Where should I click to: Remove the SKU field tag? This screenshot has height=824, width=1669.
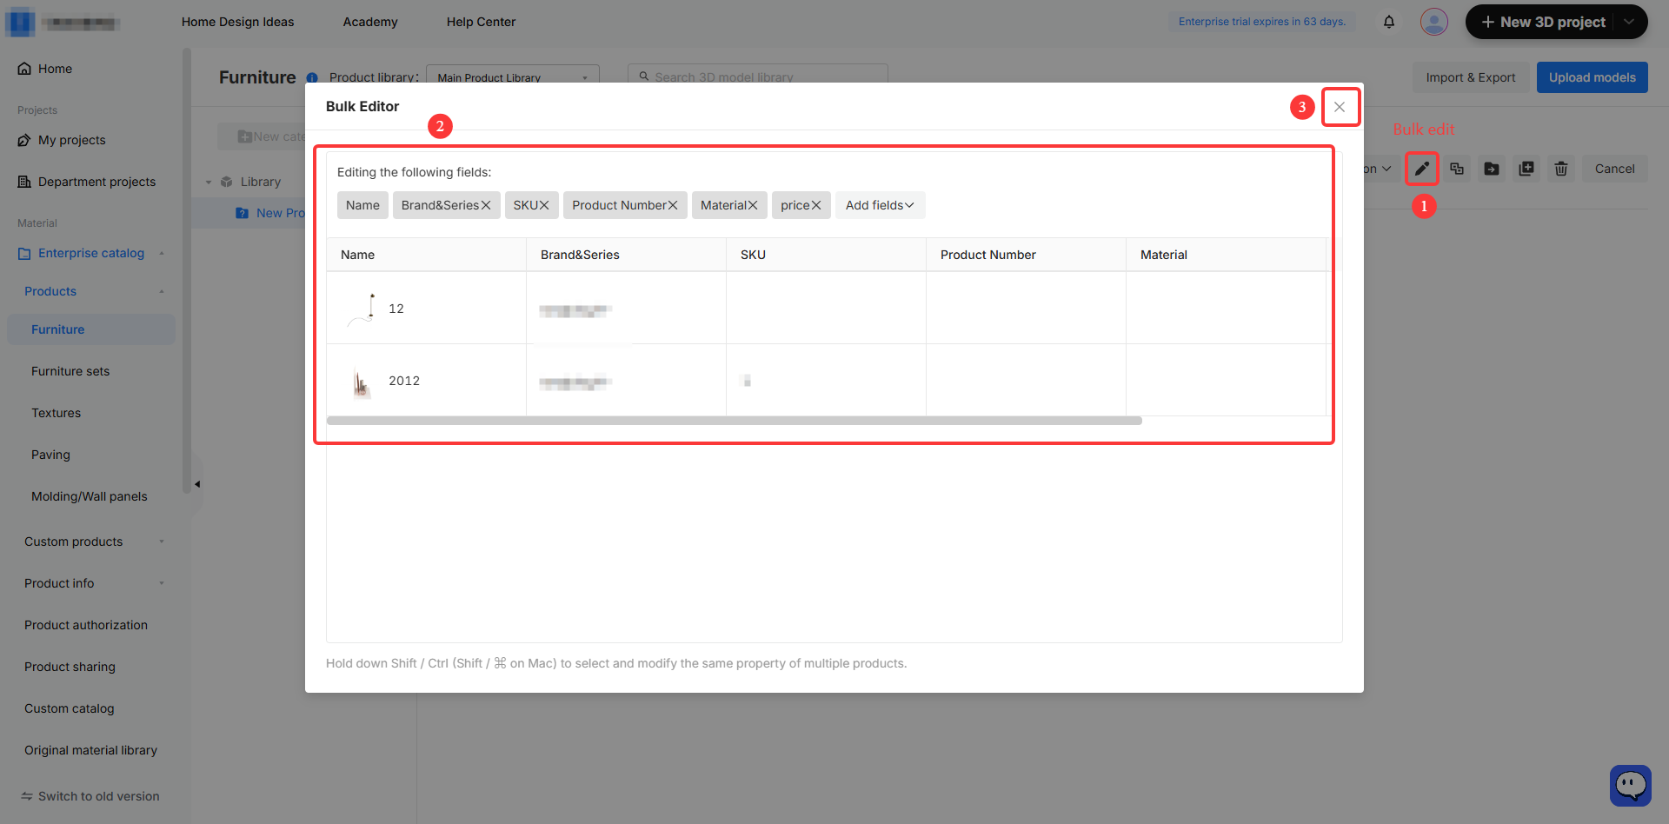coord(544,205)
